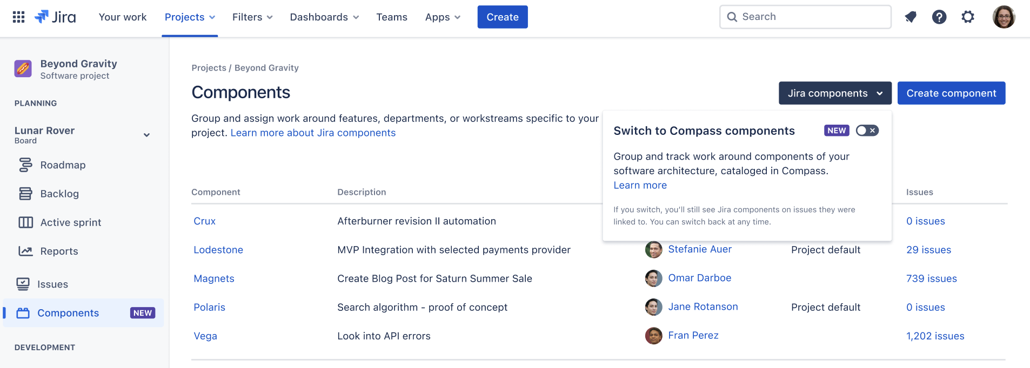
Task: Open the Jira components dropdown
Action: (835, 93)
